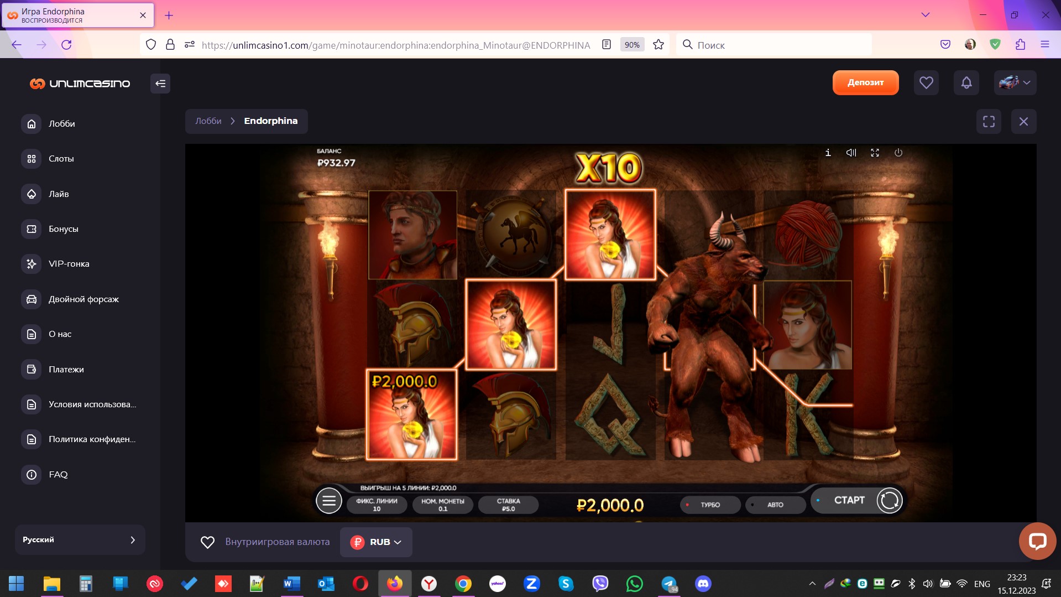This screenshot has width=1061, height=597.
Task: Click the in-game power exit icon
Action: 898,153
